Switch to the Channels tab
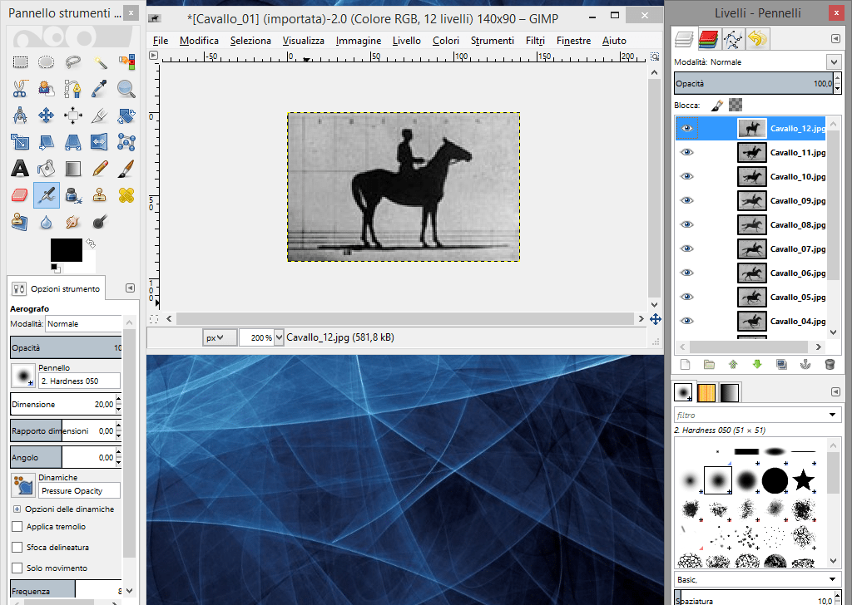Viewport: 852px width, 605px height. [709, 39]
